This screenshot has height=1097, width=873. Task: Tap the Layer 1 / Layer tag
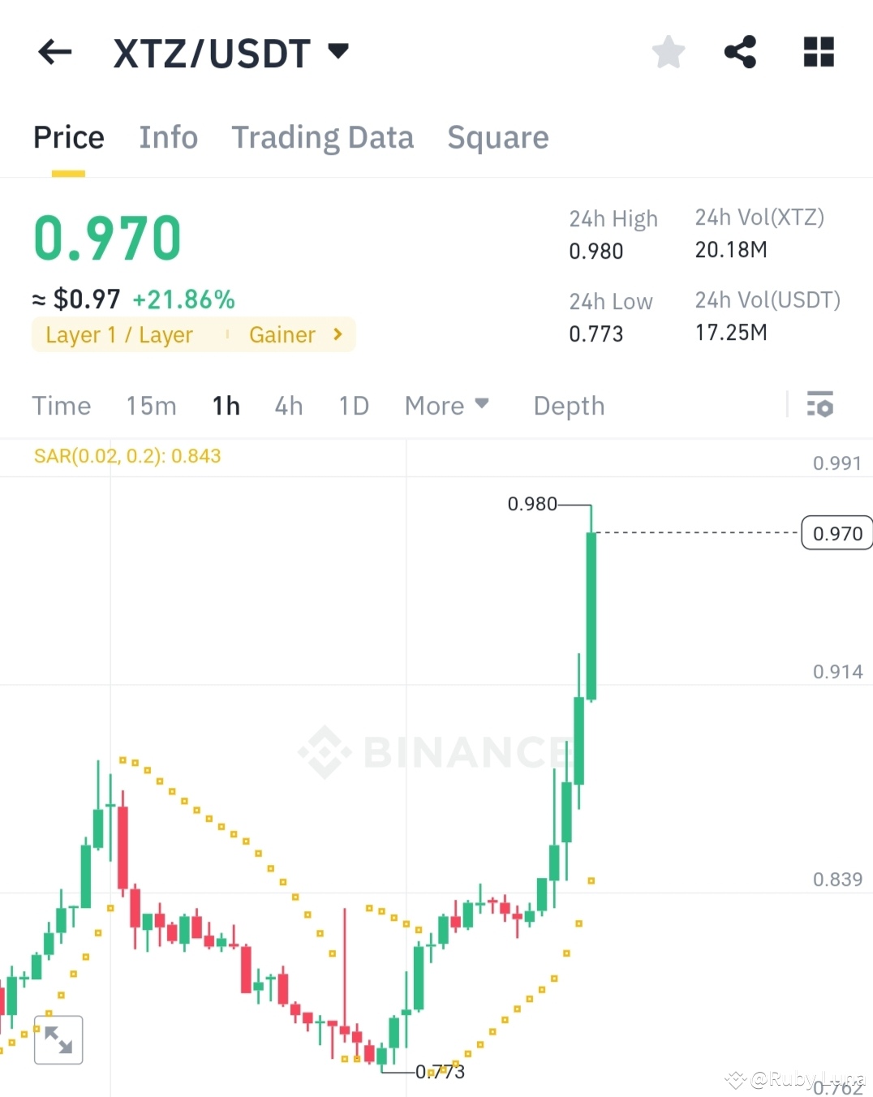coord(118,334)
